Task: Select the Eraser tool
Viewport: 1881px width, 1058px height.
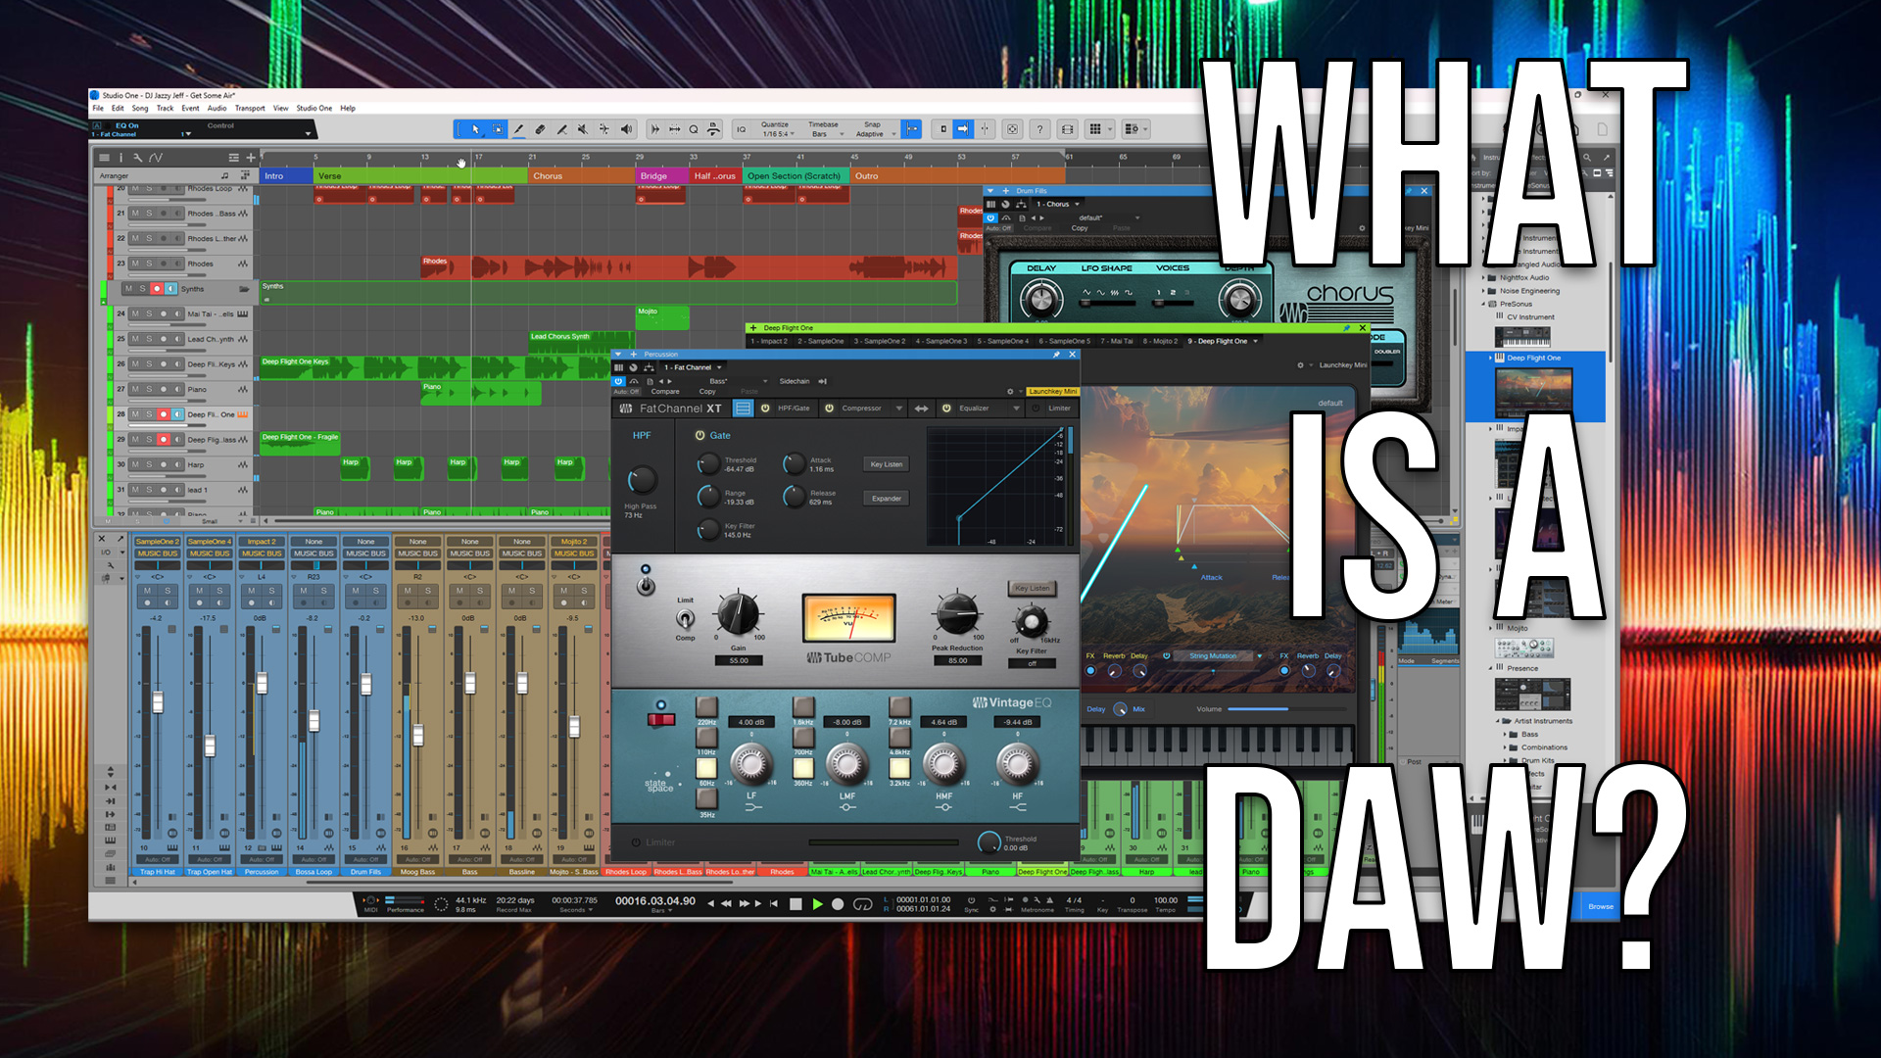Action: point(540,129)
